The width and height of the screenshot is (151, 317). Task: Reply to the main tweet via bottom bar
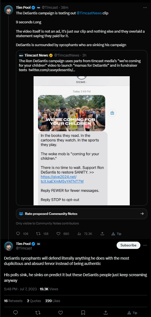[x=15, y=312]
